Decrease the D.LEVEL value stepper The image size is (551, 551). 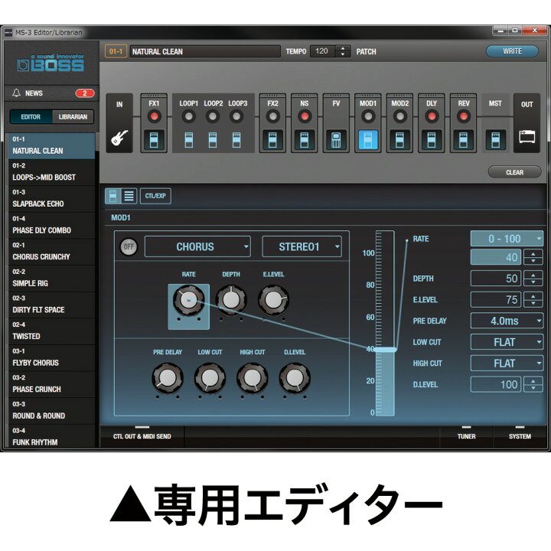533,388
